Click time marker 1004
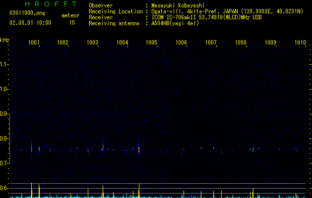 [122, 43]
